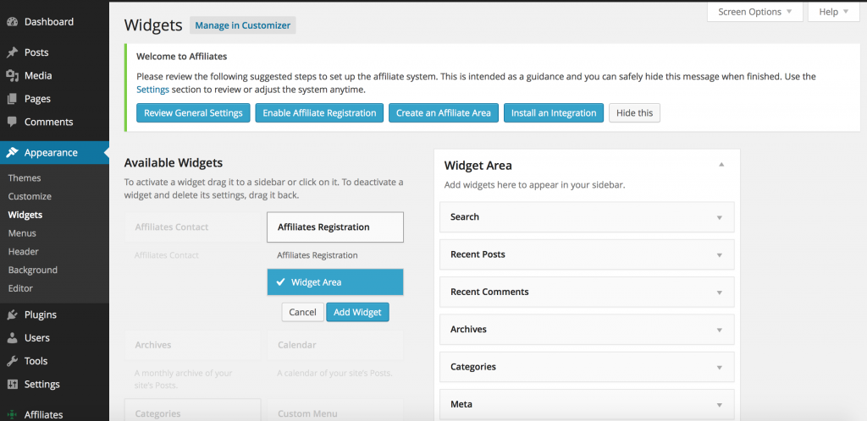The image size is (867, 421).
Task: Click the Pages icon in sidebar
Action: 12,99
